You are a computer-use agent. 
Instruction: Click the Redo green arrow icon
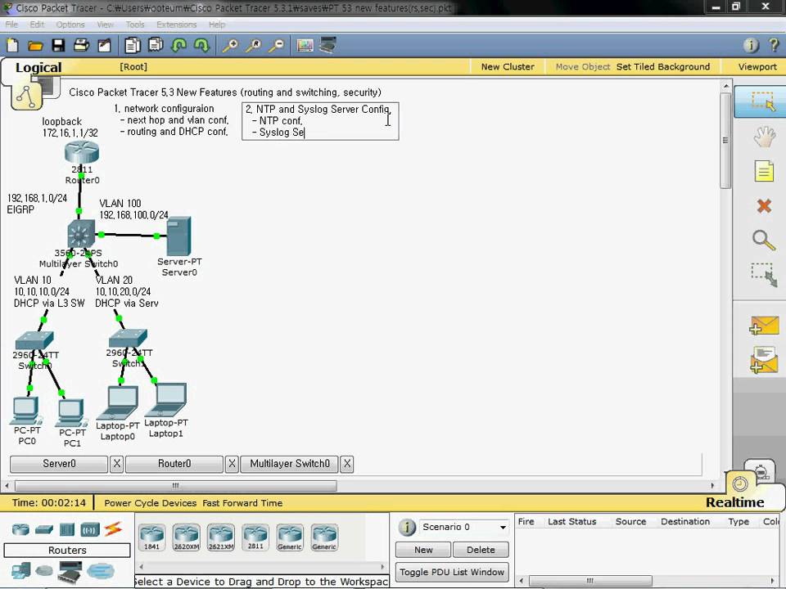[x=201, y=46]
